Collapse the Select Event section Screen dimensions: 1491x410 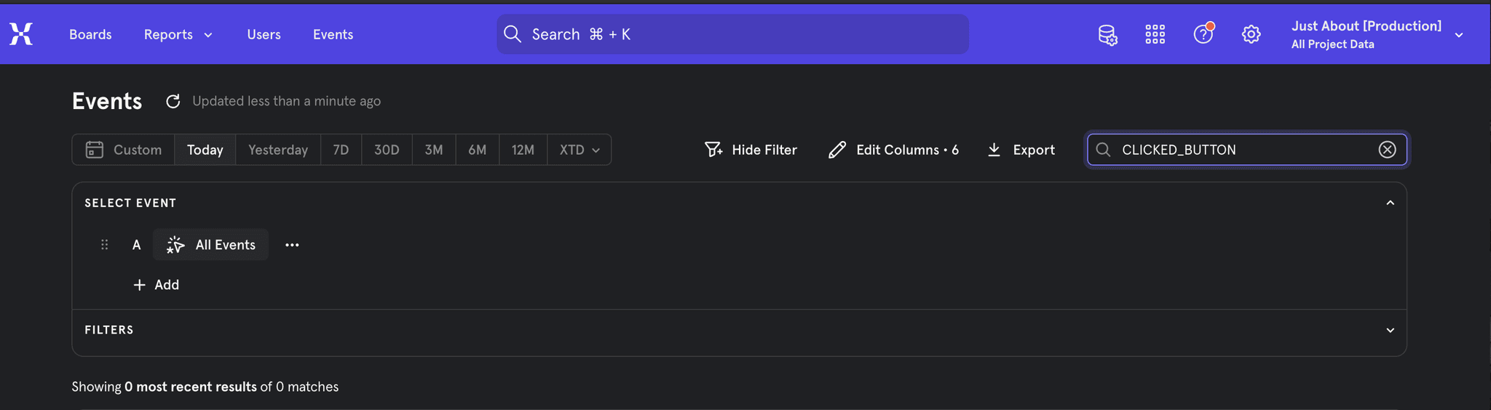point(1390,203)
